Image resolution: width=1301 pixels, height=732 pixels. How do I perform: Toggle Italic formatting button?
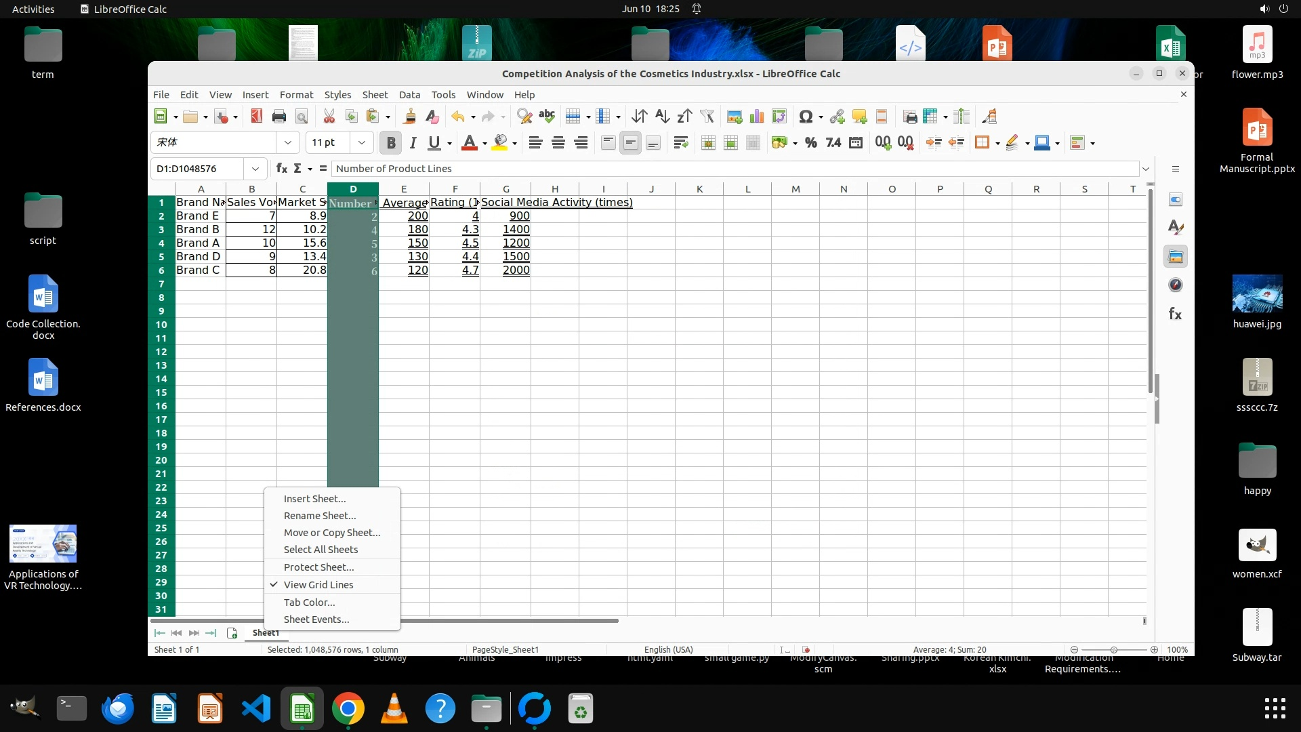tap(413, 142)
